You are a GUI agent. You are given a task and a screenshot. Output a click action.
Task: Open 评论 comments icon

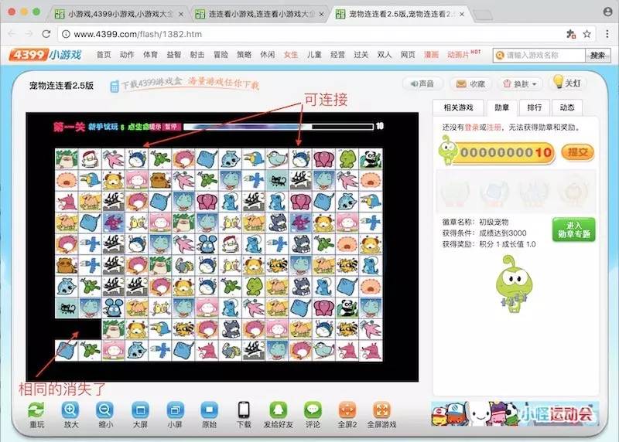pyautogui.click(x=313, y=410)
